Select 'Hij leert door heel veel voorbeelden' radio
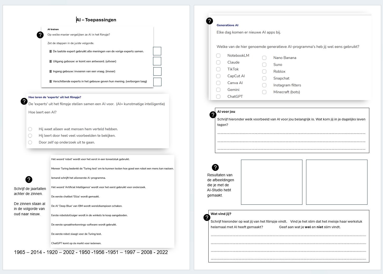The width and height of the screenshot is (383, 274). click(x=30, y=136)
